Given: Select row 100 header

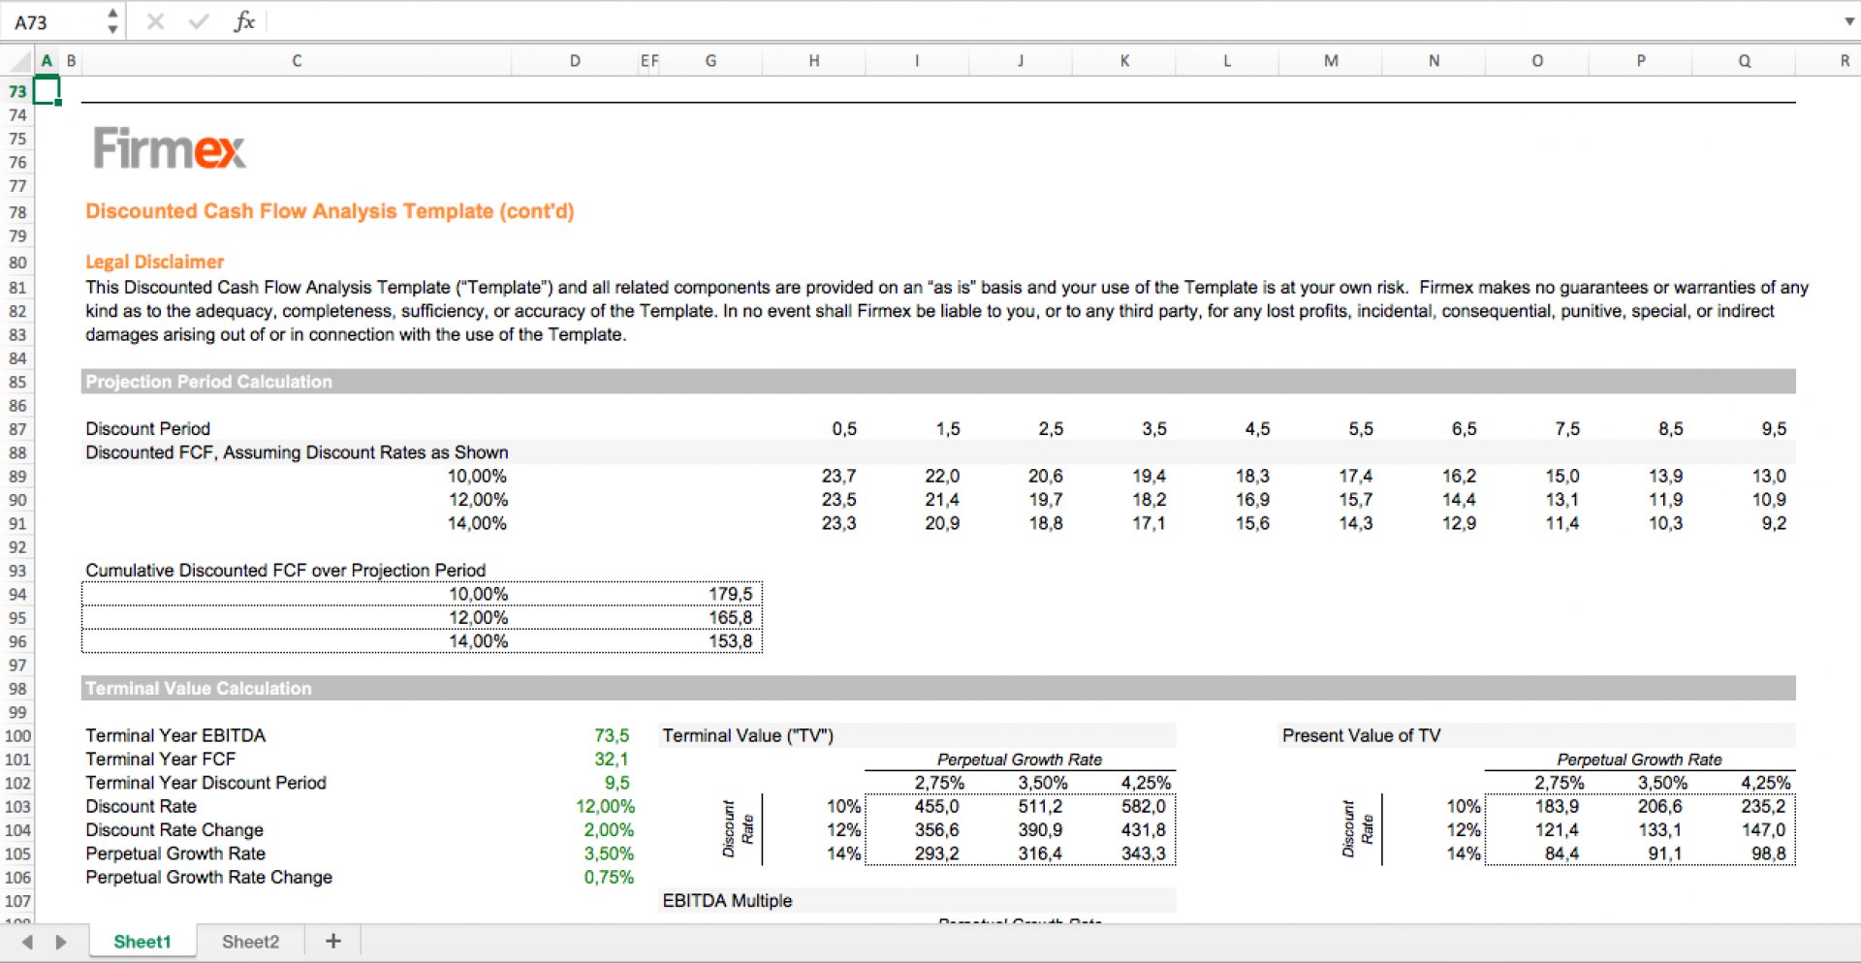Looking at the screenshot, I should pos(17,735).
